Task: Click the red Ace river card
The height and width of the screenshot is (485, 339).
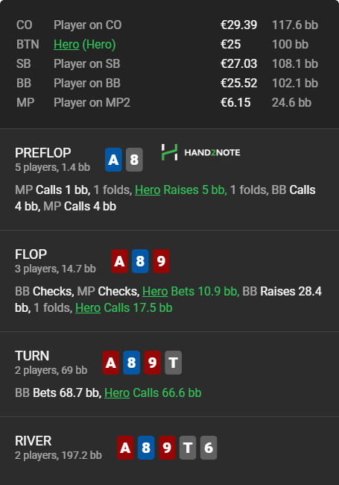Action: [125, 448]
